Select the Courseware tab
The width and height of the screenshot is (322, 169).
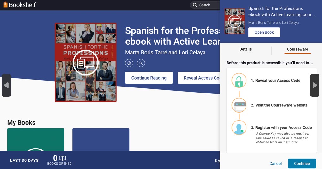pos(297,49)
